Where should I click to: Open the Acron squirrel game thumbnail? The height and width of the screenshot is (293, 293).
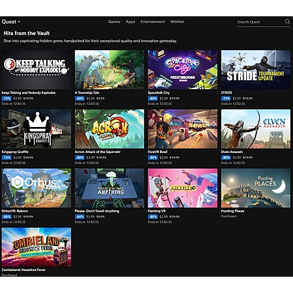(109, 129)
